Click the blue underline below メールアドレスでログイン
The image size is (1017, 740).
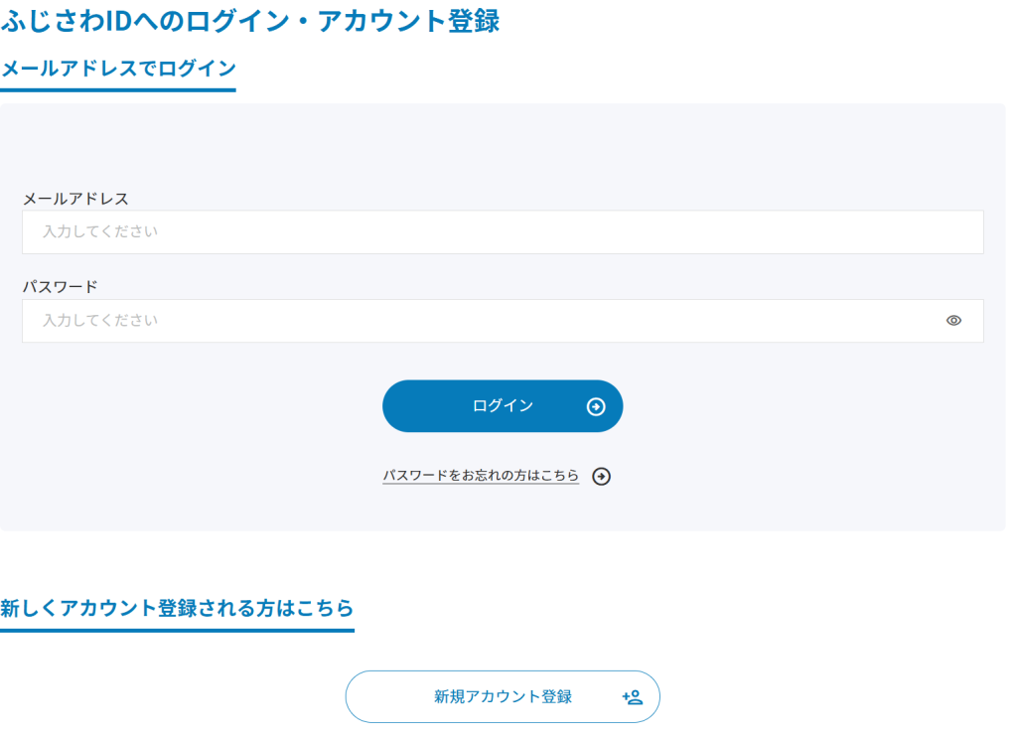[118, 89]
